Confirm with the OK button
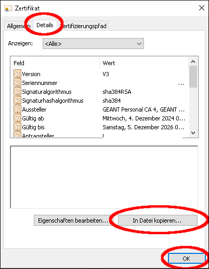 (186, 259)
